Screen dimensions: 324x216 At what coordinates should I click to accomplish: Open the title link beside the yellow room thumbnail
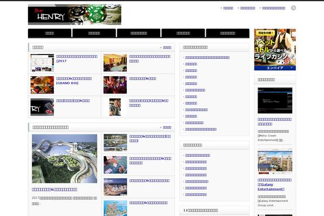click(150, 59)
